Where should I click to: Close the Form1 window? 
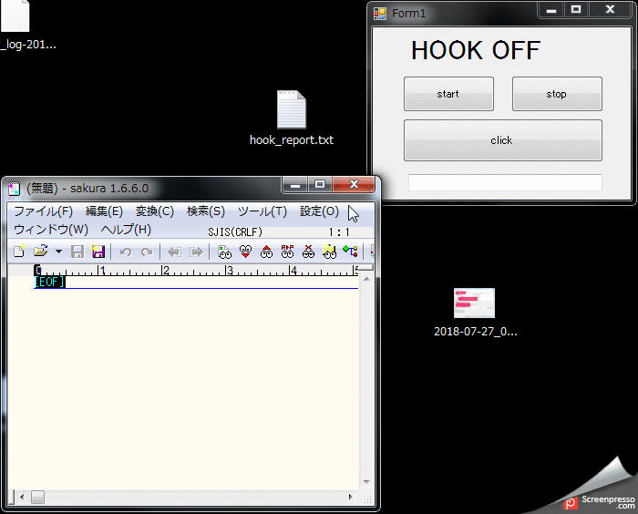610,10
